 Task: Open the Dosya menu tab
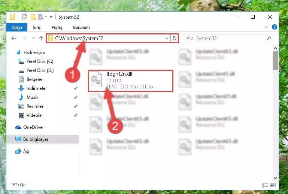pos(17,27)
